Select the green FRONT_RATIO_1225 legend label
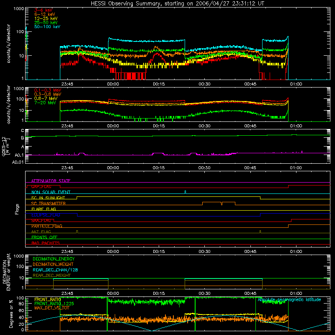 pyautogui.click(x=54, y=304)
